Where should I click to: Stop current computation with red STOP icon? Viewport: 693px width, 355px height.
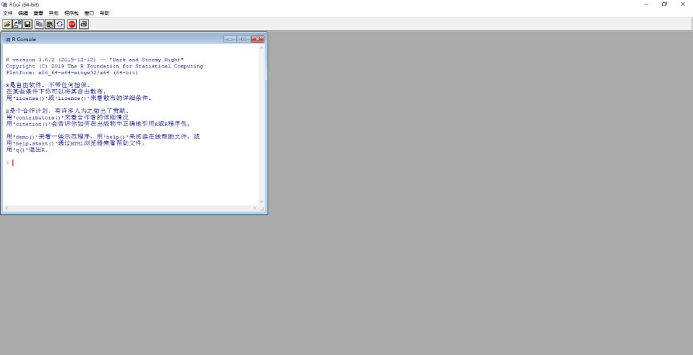[x=72, y=24]
